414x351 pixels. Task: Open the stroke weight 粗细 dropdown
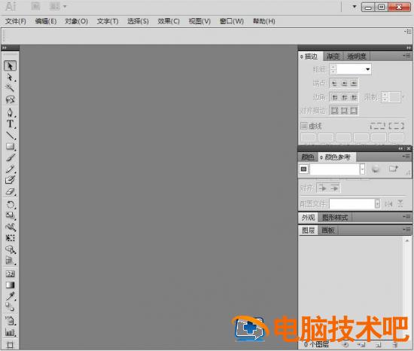pyautogui.click(x=367, y=69)
